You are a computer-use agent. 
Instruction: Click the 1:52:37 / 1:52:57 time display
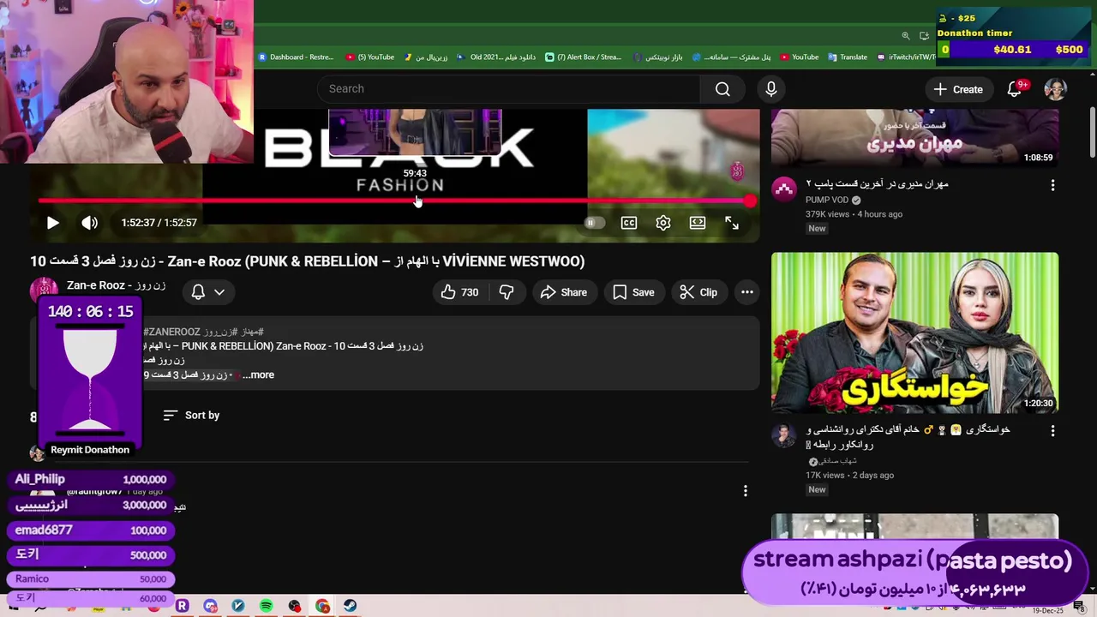[x=159, y=223]
